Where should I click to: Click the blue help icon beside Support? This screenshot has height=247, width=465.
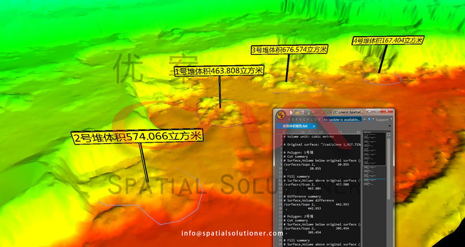369,119
